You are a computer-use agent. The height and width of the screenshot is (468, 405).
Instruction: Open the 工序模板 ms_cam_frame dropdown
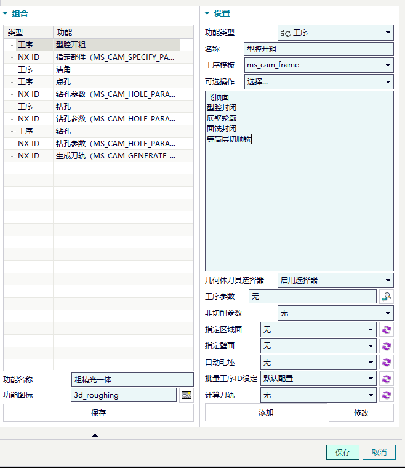(x=319, y=65)
